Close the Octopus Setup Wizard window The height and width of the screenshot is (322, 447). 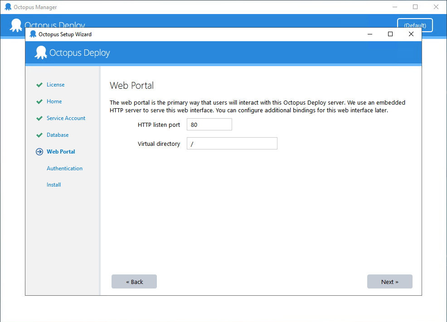(411, 34)
